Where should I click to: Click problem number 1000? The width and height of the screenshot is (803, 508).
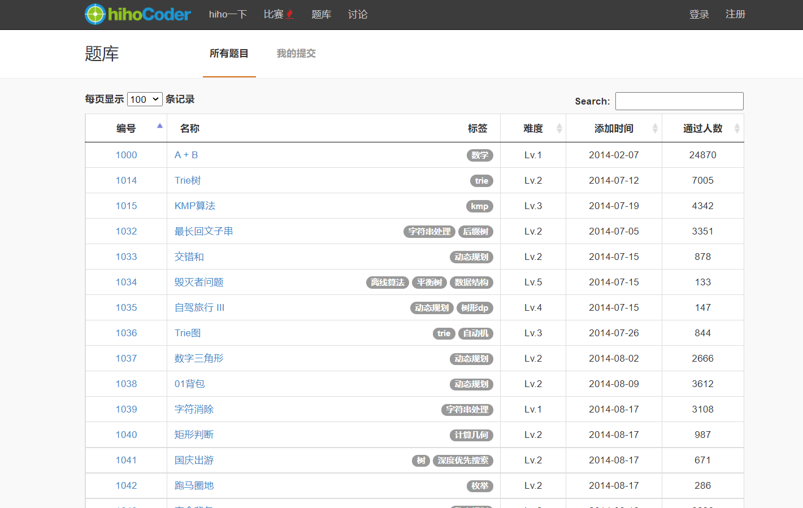click(x=127, y=155)
